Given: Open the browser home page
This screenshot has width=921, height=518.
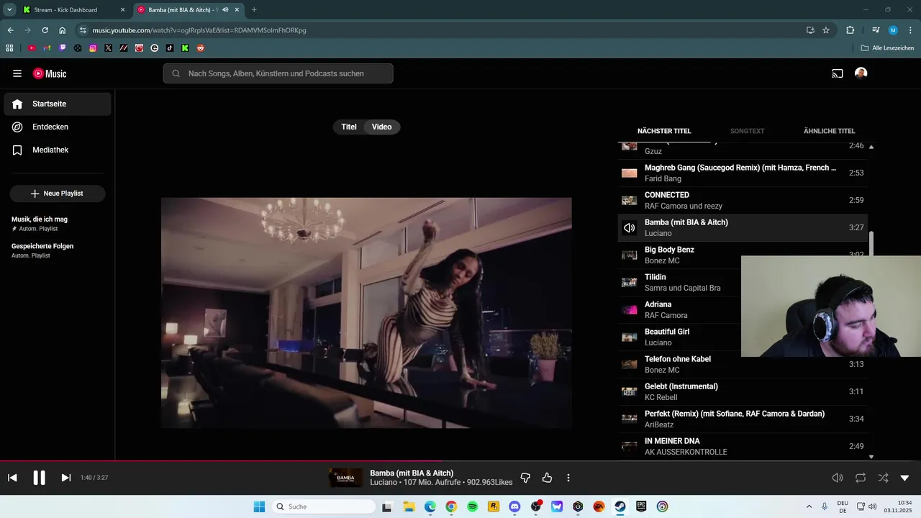Looking at the screenshot, I should click(x=63, y=30).
